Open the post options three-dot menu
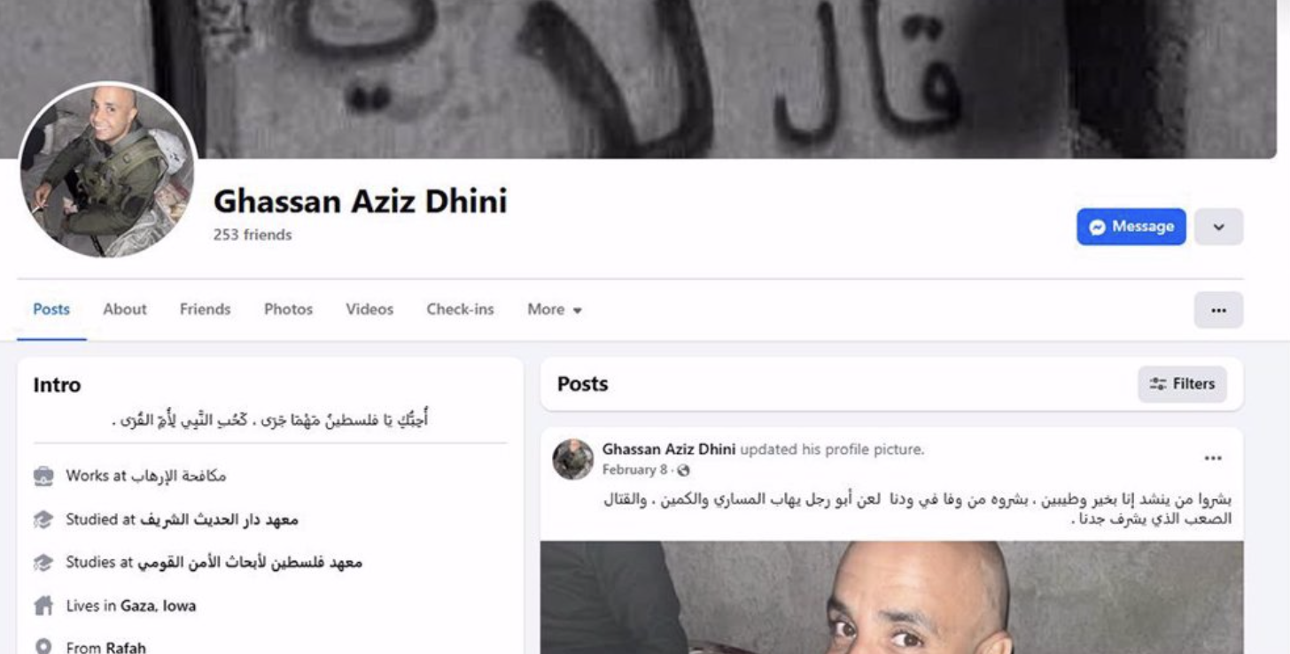The height and width of the screenshot is (654, 1290). 1213,458
